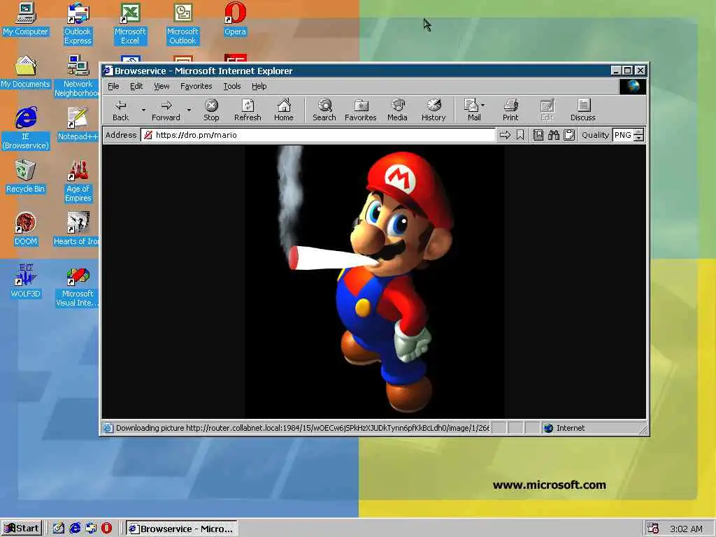This screenshot has width=716, height=537.
Task: Open the View menu
Action: click(x=162, y=86)
